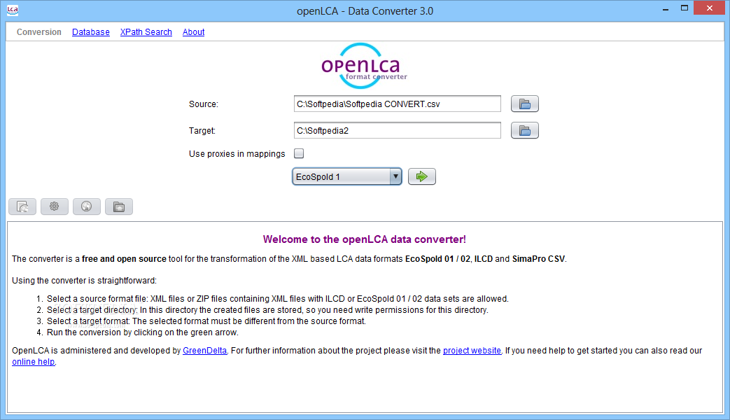Select the Conversion tab

pyautogui.click(x=39, y=32)
